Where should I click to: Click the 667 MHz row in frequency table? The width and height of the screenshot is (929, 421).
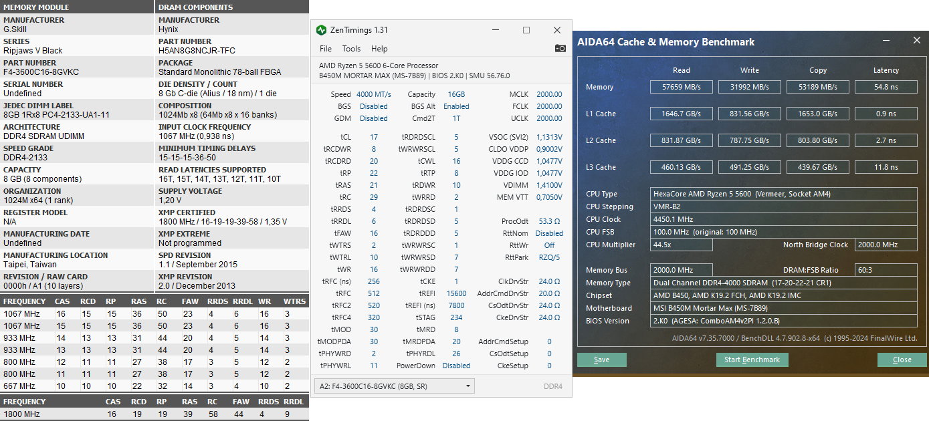[154, 386]
